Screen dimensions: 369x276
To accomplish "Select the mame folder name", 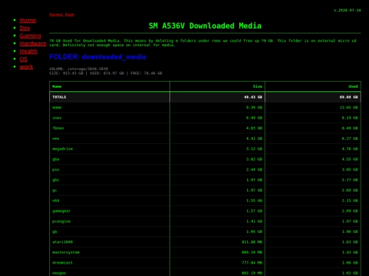I will (x=57, y=108).
